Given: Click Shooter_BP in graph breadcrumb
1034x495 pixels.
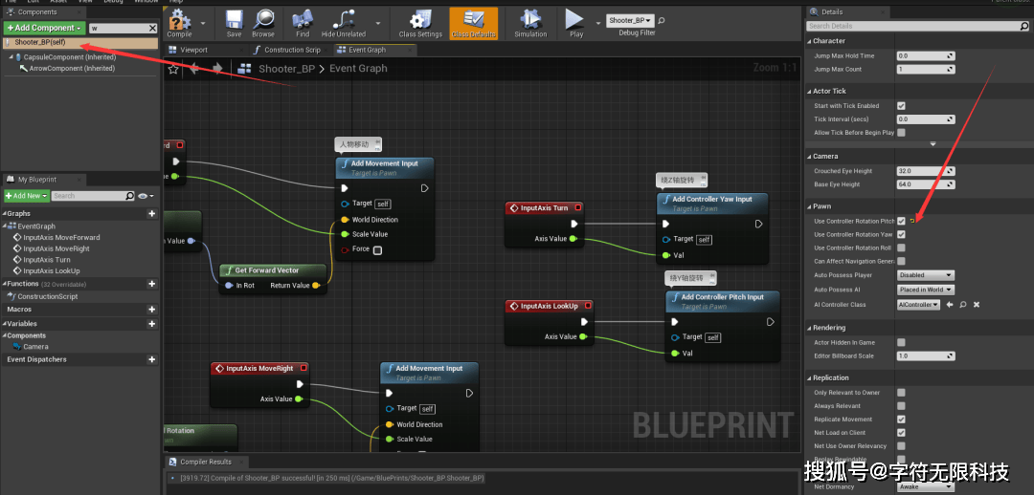Looking at the screenshot, I should pyautogui.click(x=287, y=69).
